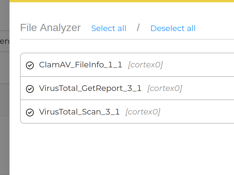This screenshot has width=234, height=175.
Task: Click the [cortex0] tag beside VirusTotal_Scan_3_1
Action: pos(143,112)
